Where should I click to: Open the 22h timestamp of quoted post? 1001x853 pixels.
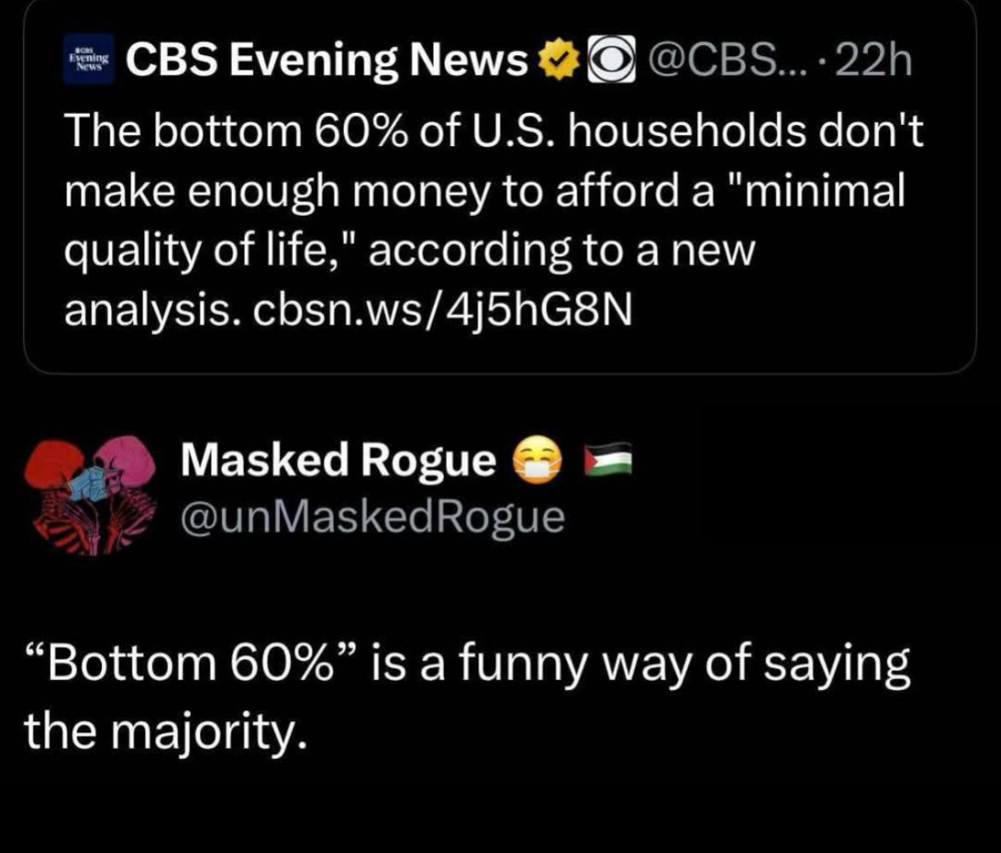[x=872, y=61]
